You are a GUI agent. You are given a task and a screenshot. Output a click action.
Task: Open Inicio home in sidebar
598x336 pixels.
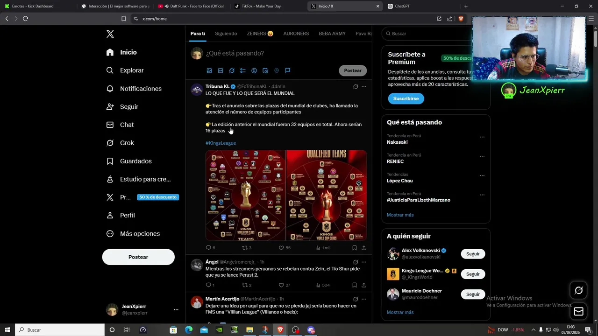pyautogui.click(x=121, y=52)
